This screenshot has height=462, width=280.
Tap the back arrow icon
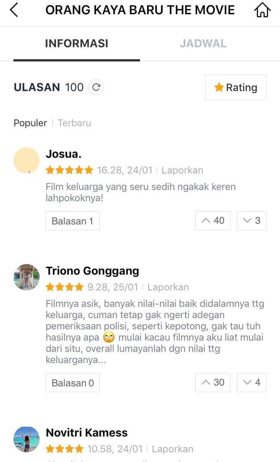tap(14, 10)
